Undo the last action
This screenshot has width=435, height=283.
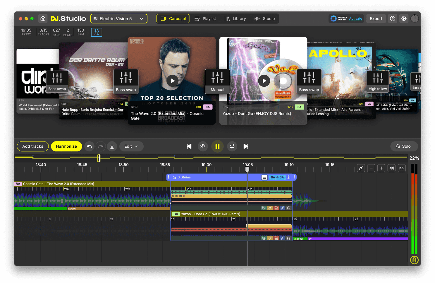(90, 146)
